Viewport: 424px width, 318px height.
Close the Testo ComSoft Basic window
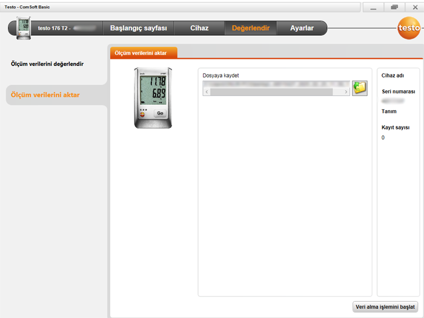(x=415, y=7)
